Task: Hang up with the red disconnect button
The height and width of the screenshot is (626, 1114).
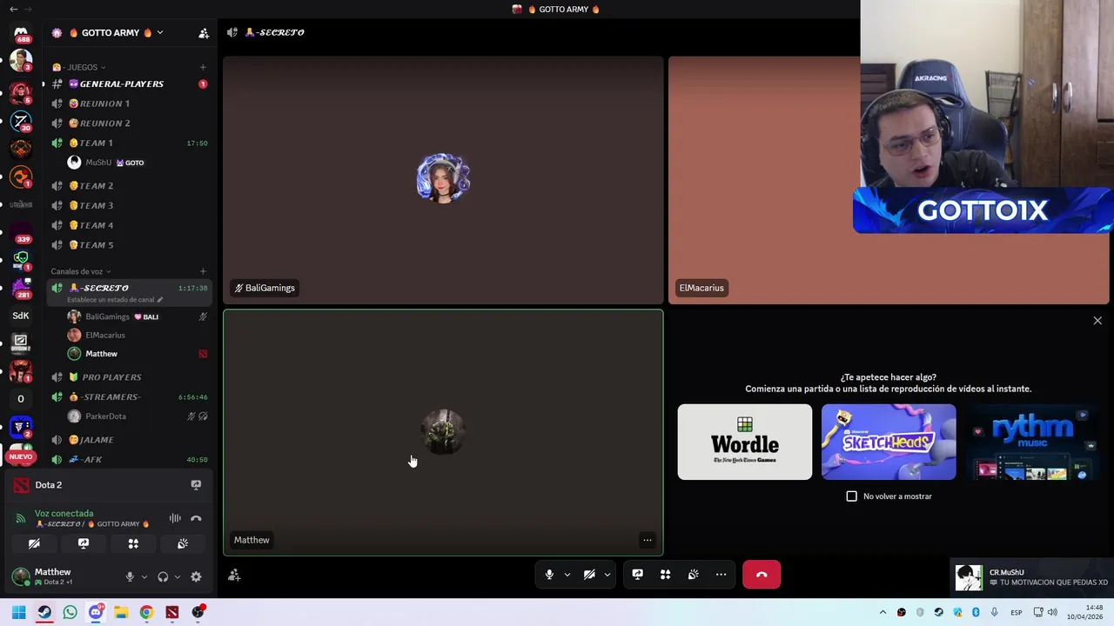Action: 762,575
